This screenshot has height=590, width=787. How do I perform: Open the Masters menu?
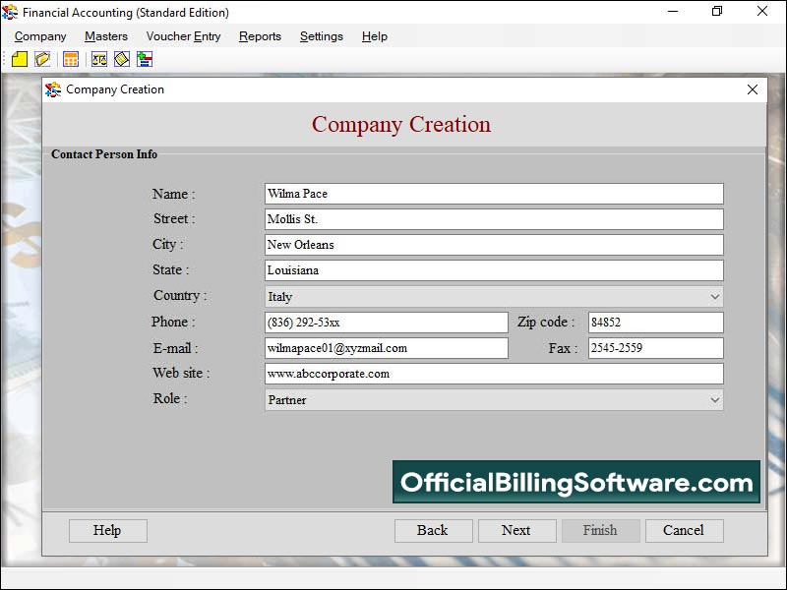click(106, 36)
